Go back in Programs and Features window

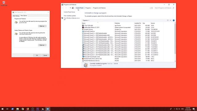coord(63,8)
